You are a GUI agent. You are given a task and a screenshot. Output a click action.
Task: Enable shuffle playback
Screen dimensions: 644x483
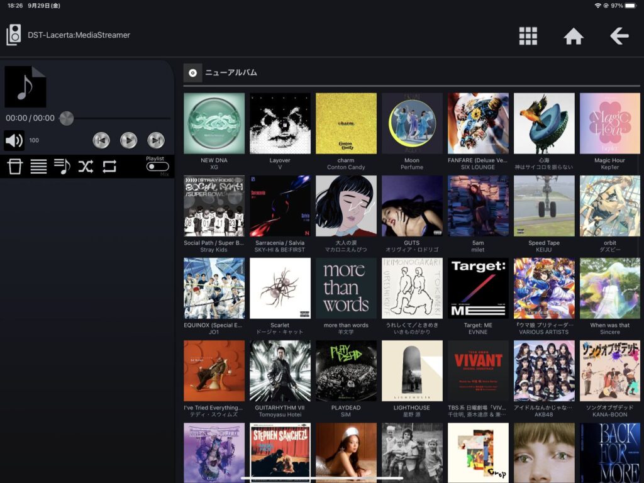(x=85, y=167)
